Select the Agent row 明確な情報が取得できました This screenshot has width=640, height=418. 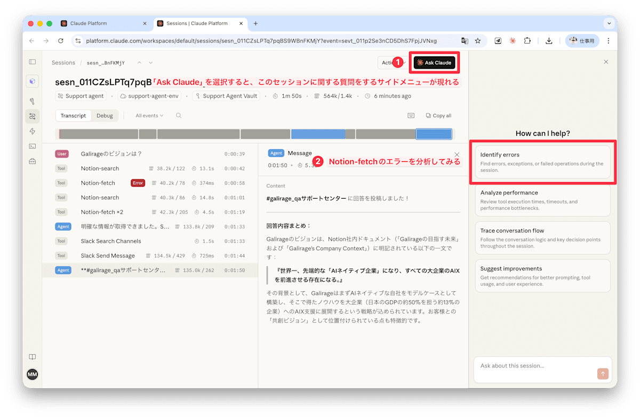tap(150, 226)
